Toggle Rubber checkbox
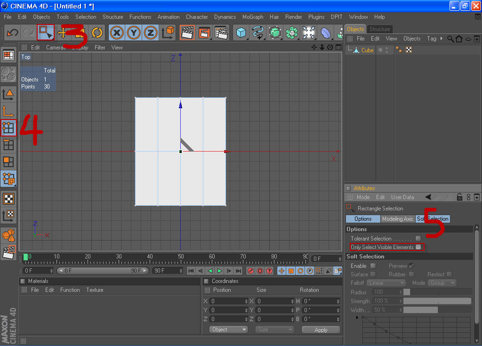The height and width of the screenshot is (346, 482). [411, 274]
